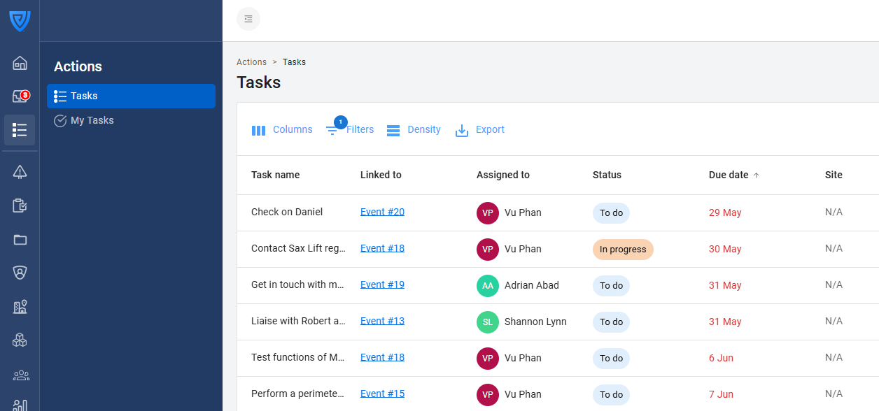Open the Event #20 link
The width and height of the screenshot is (879, 411).
coord(382,212)
